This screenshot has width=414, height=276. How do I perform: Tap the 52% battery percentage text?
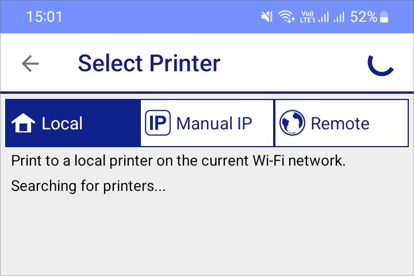(x=364, y=17)
